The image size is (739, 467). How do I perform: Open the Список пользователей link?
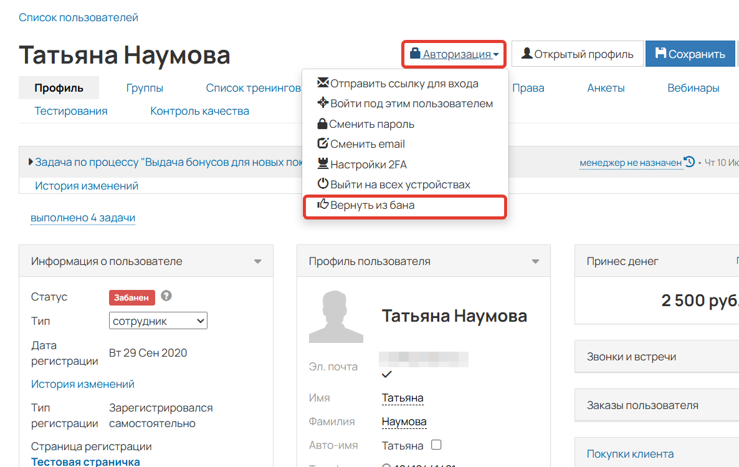pyautogui.click(x=78, y=18)
